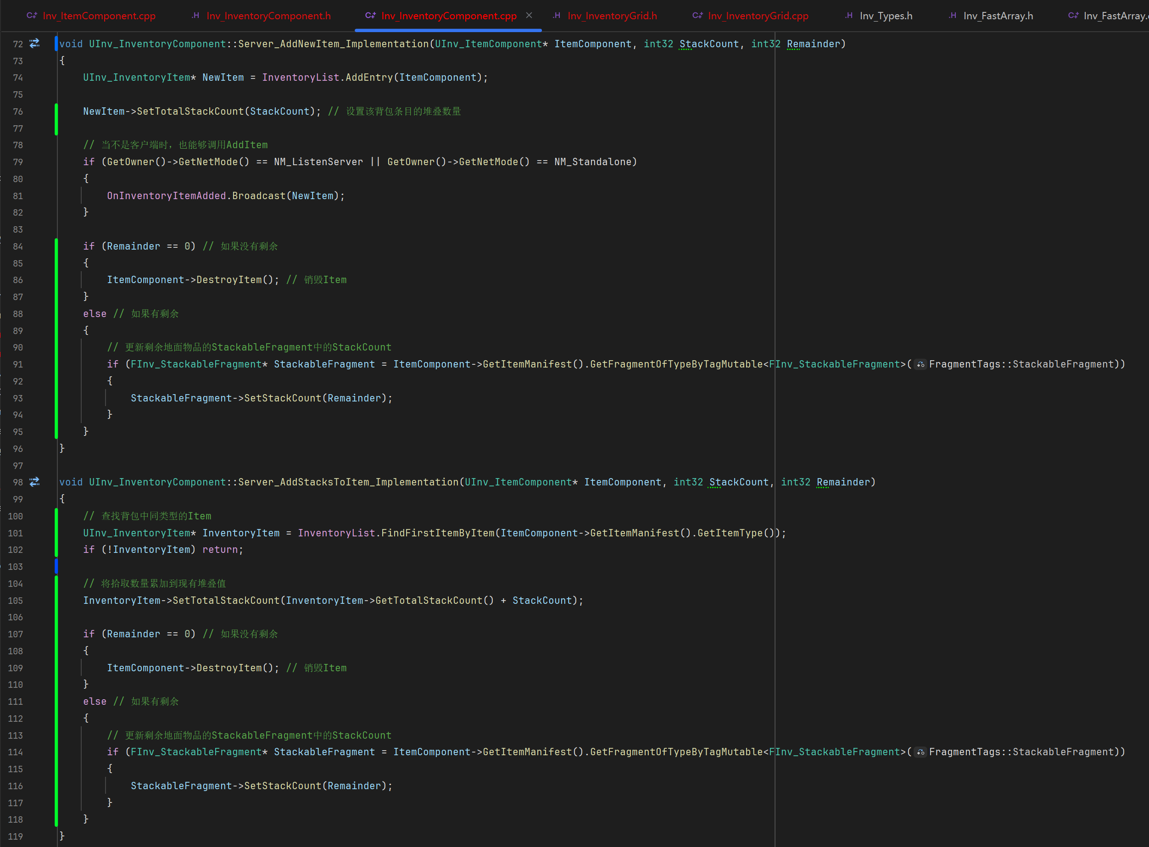1149x847 pixels.
Task: Close the Inv_InventoryComponent.cpp tab
Action: tap(529, 16)
